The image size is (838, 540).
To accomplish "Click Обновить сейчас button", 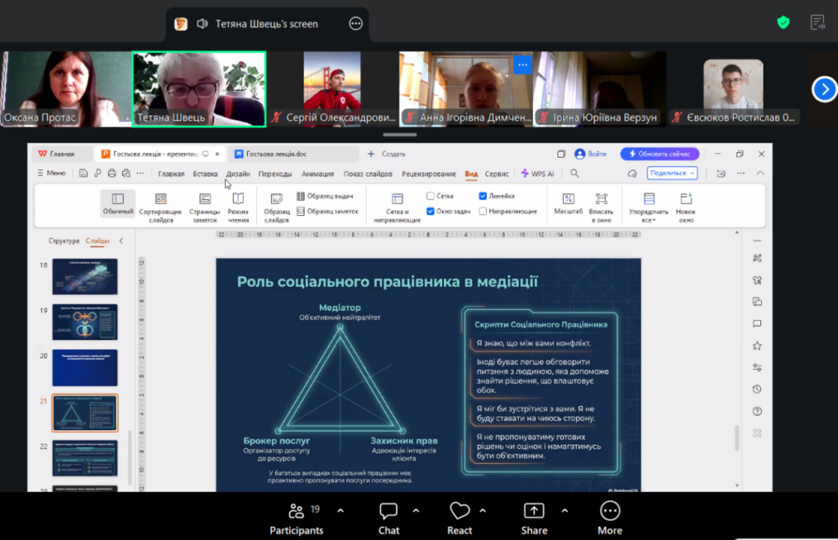I will click(x=660, y=154).
